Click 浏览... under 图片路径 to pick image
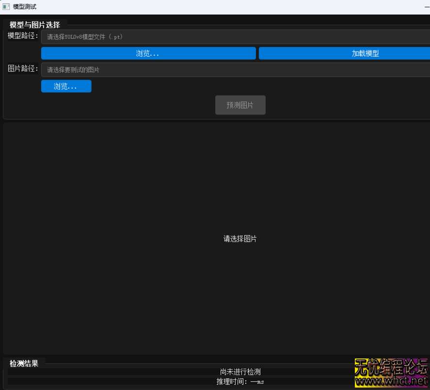 66,86
